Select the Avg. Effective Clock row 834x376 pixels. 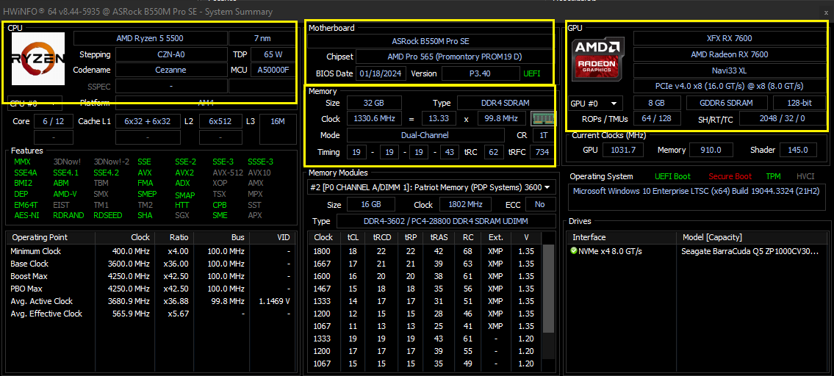151,314
